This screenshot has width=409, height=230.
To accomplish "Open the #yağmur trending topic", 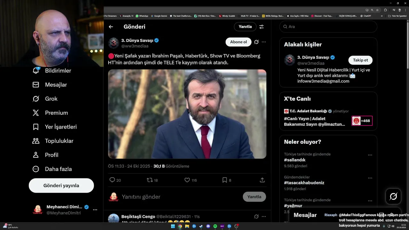I will [x=293, y=206].
